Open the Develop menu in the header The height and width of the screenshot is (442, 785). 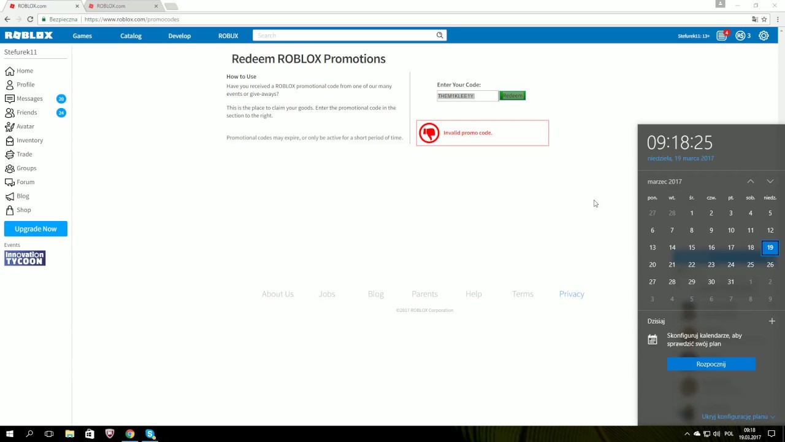point(180,36)
